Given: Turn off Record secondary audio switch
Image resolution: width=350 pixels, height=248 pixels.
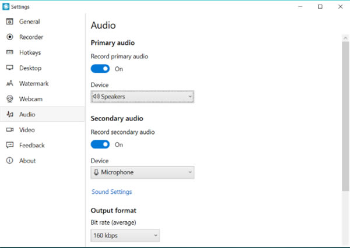Looking at the screenshot, I should tap(100, 144).
